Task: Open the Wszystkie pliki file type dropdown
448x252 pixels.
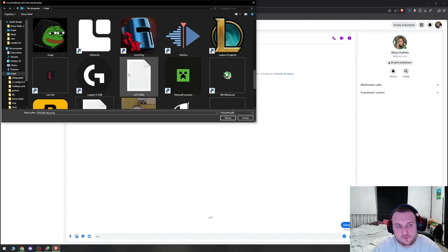Action: [x=236, y=113]
